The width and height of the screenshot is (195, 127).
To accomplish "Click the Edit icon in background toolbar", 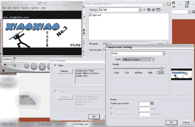I will (187, 4).
